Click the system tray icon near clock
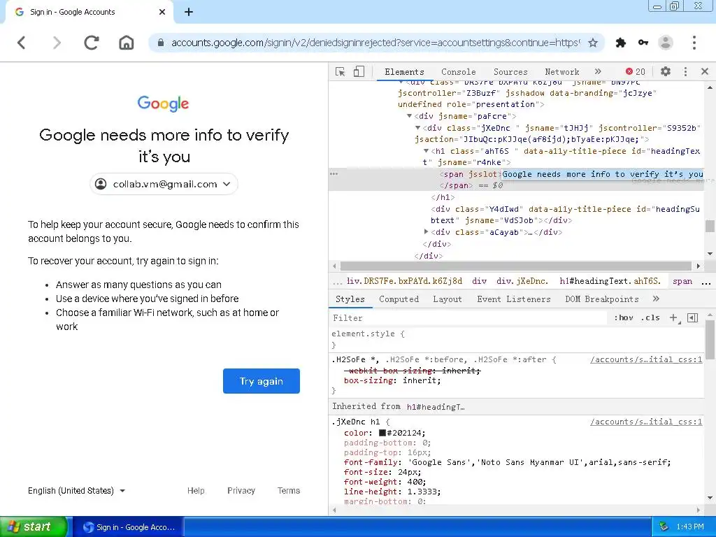The height and width of the screenshot is (537, 716). coord(664,527)
